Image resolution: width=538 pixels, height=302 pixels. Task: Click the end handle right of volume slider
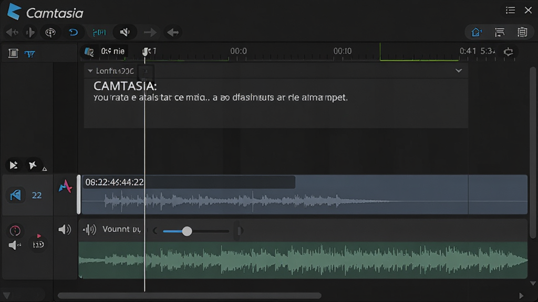[239, 231]
